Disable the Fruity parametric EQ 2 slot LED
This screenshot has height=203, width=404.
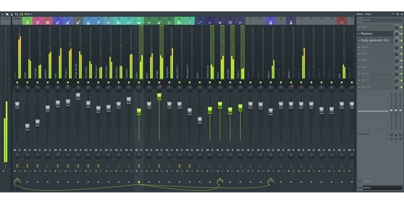[x=401, y=41]
